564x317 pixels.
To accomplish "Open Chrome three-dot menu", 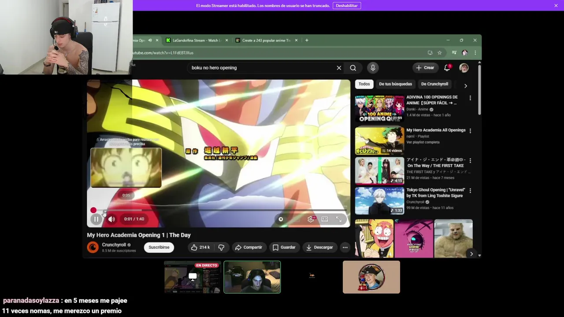I will click(x=475, y=53).
